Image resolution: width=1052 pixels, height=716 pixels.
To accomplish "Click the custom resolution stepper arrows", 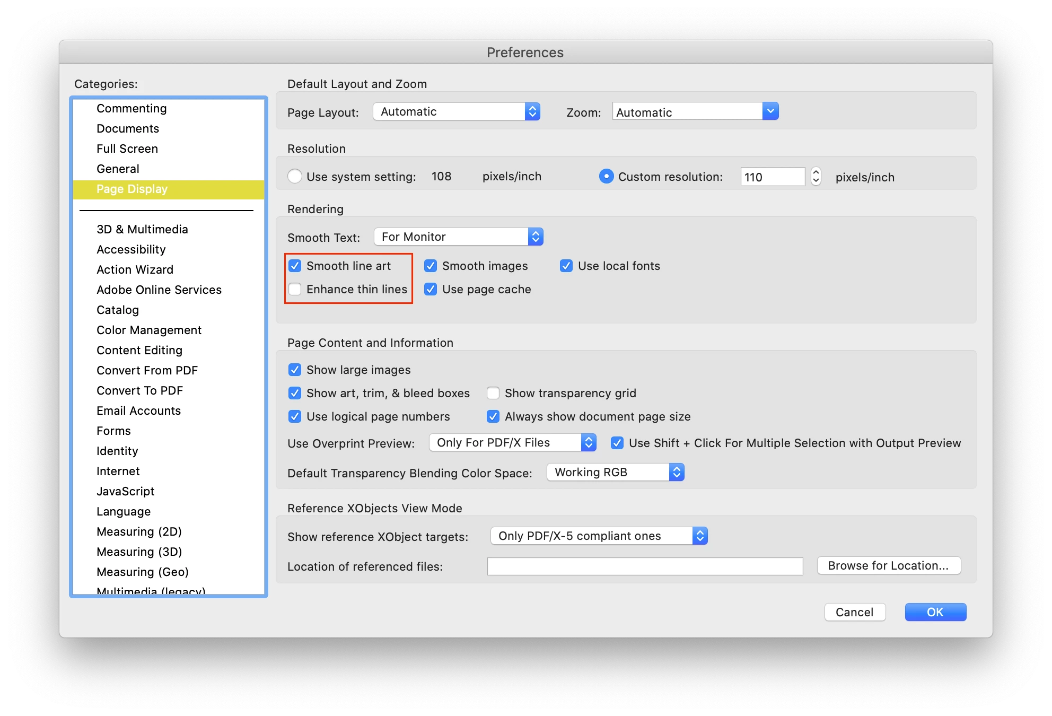I will (816, 176).
